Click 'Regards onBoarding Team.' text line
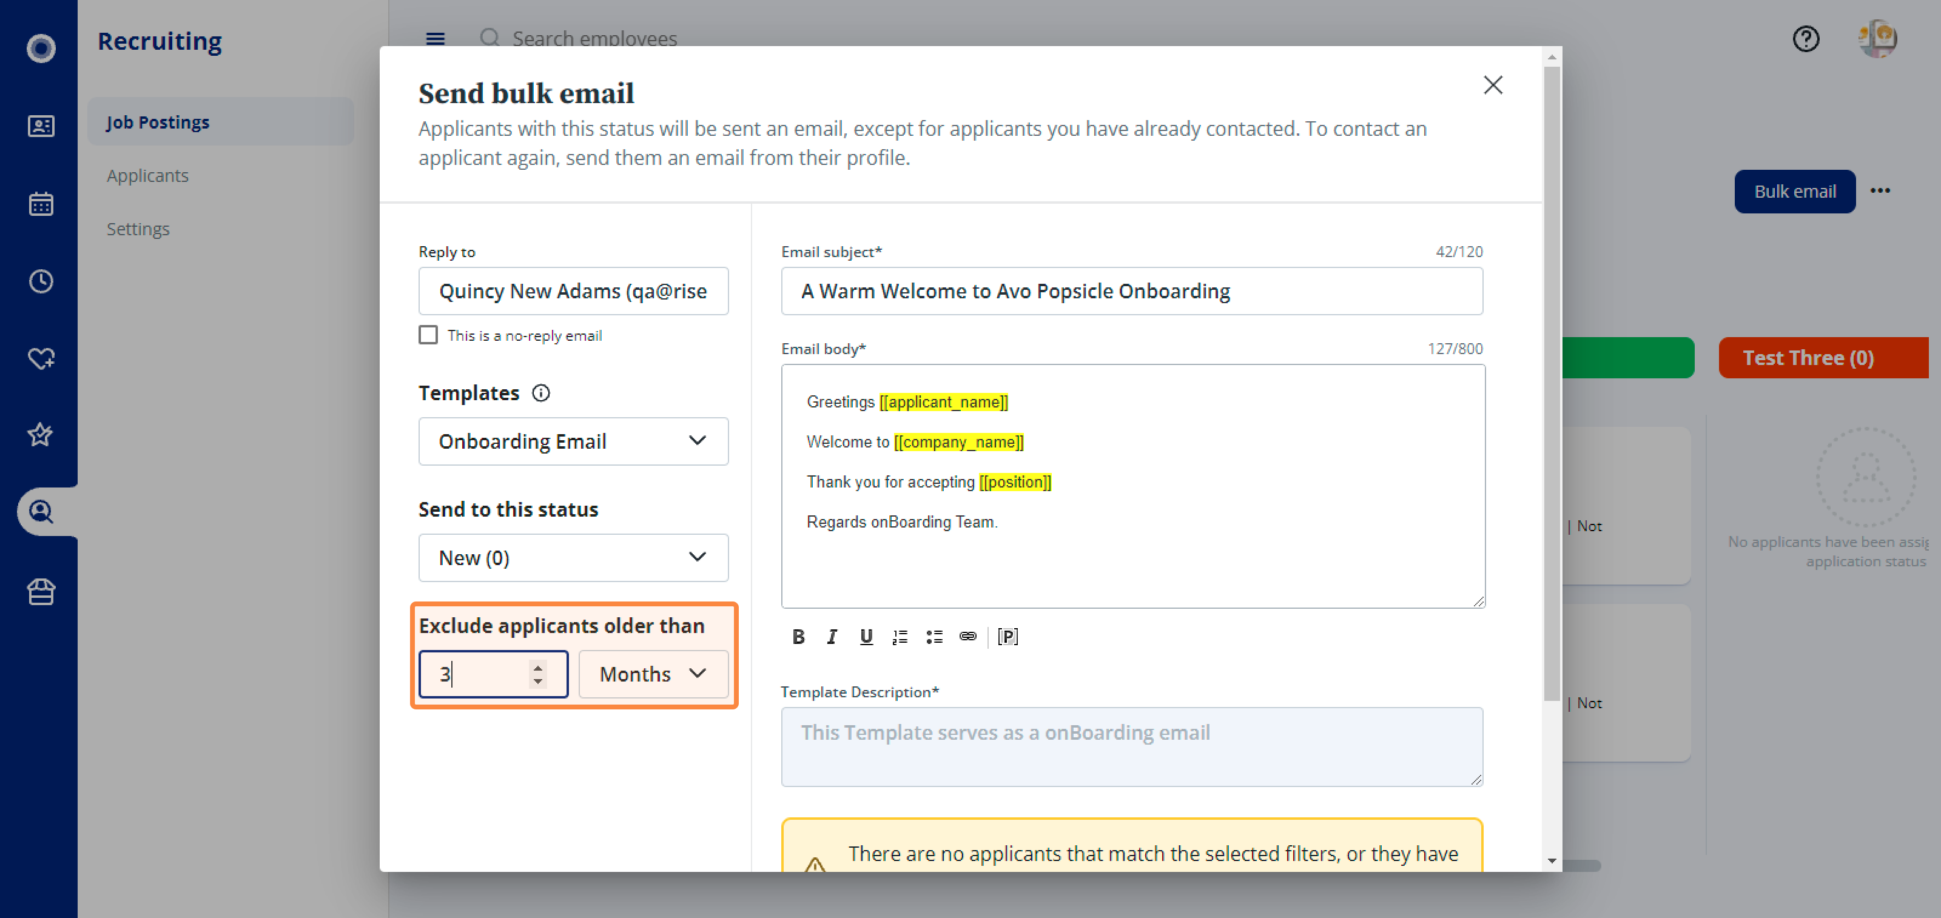Image resolution: width=1941 pixels, height=918 pixels. click(902, 522)
